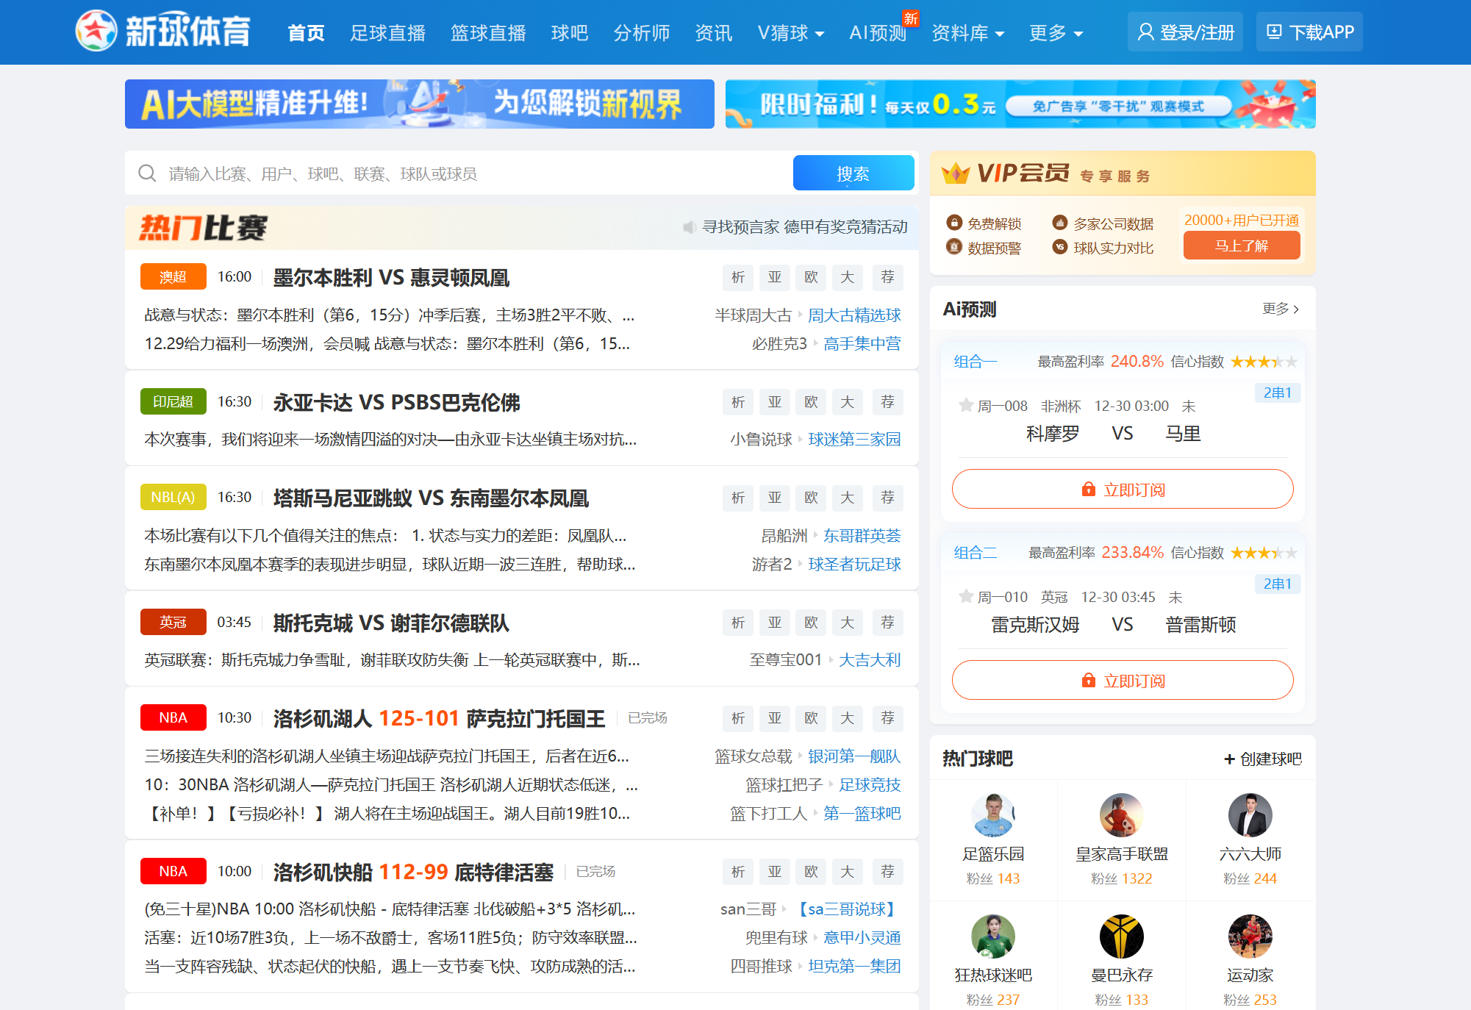Click the 曼巴永存 community thumbnail
1471x1010 pixels.
tap(1121, 937)
